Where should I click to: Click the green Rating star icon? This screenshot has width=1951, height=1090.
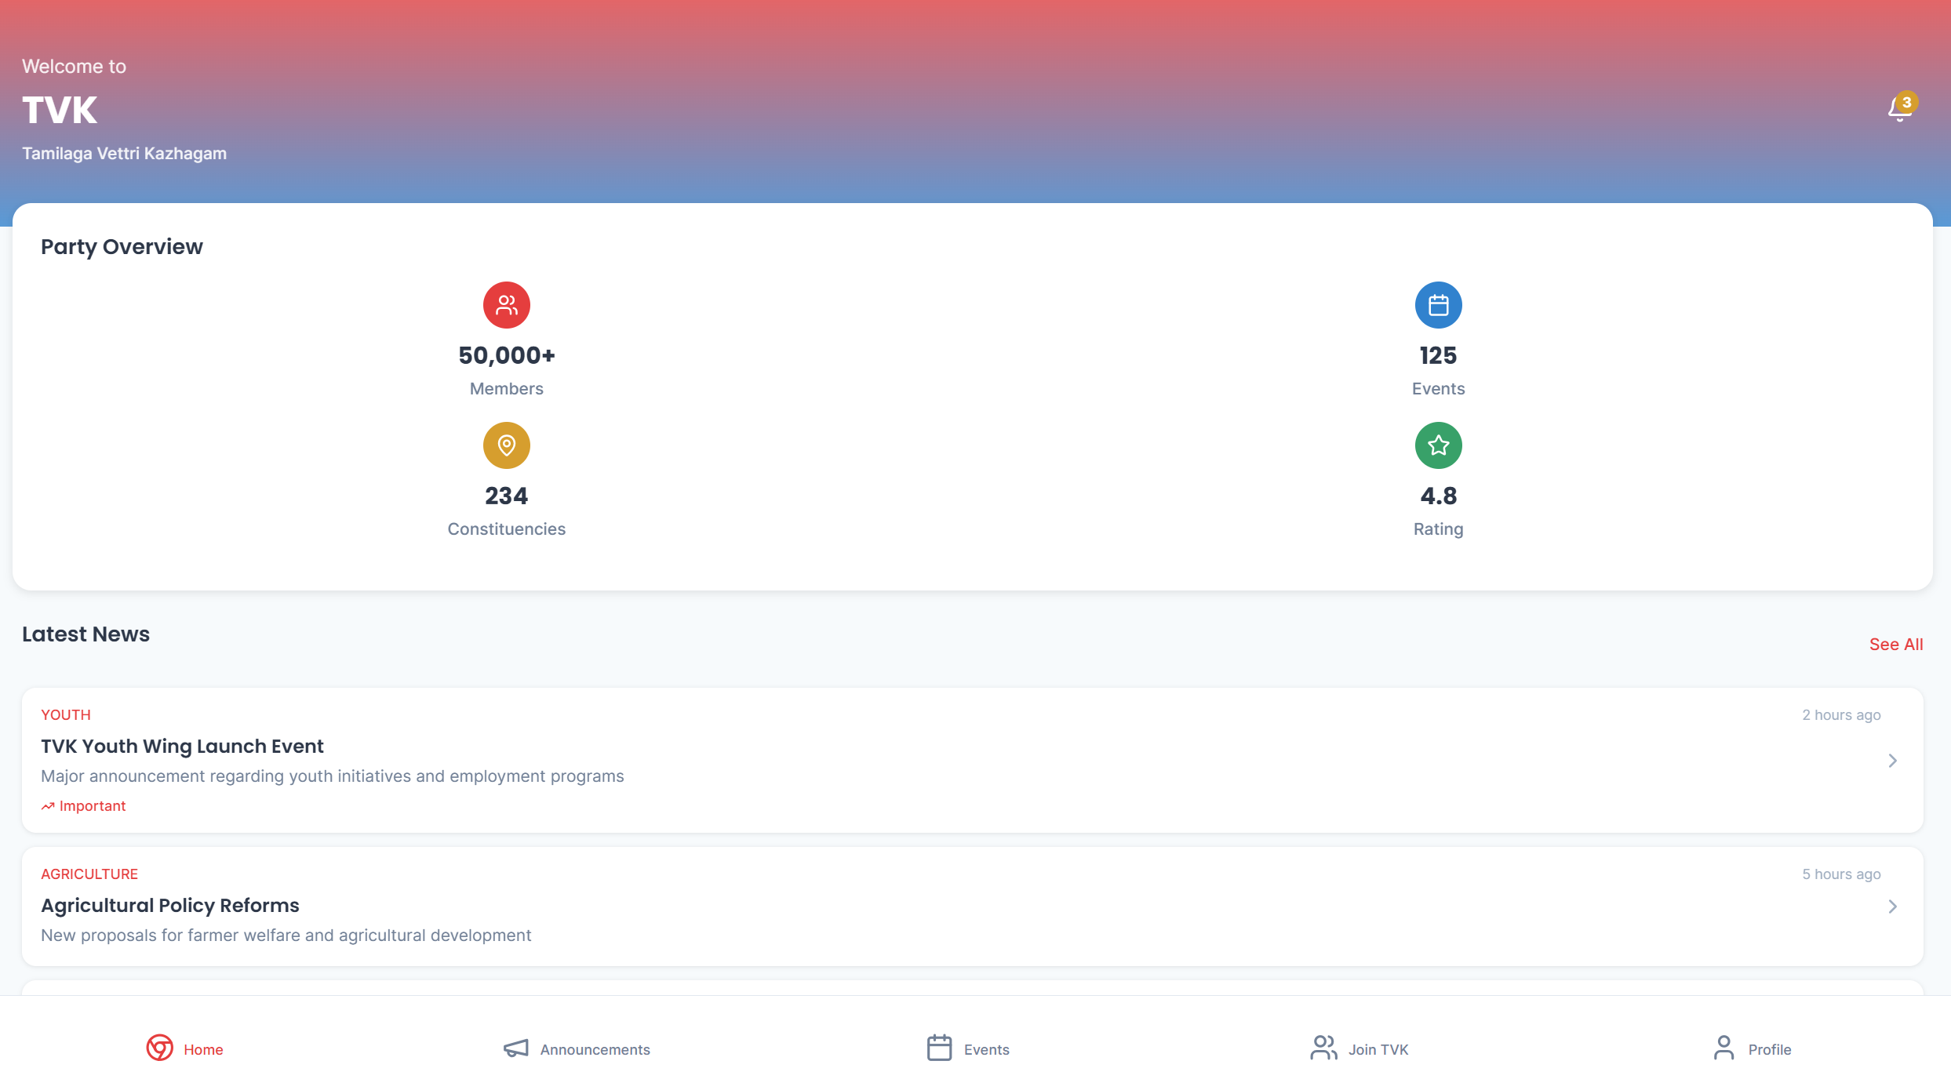1438,445
